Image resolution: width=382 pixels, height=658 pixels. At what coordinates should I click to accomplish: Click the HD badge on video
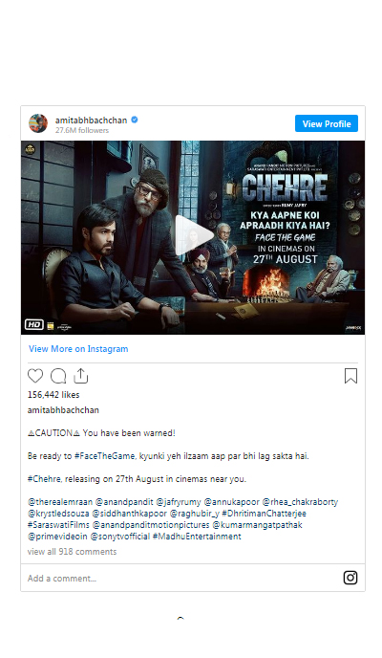pyautogui.click(x=34, y=324)
